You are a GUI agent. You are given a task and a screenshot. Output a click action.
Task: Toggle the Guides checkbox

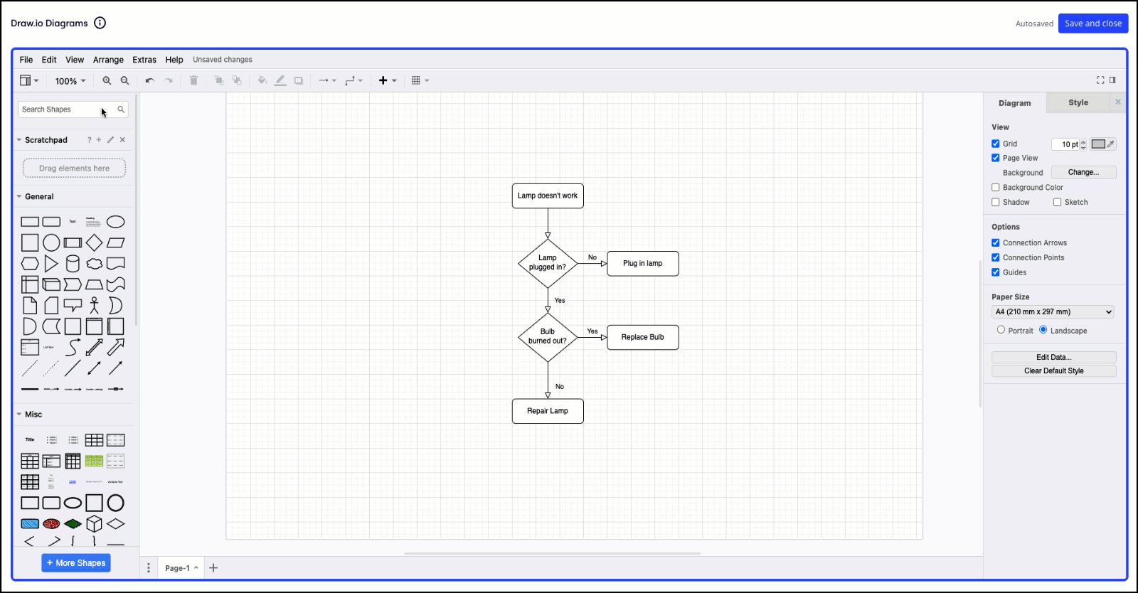[996, 272]
